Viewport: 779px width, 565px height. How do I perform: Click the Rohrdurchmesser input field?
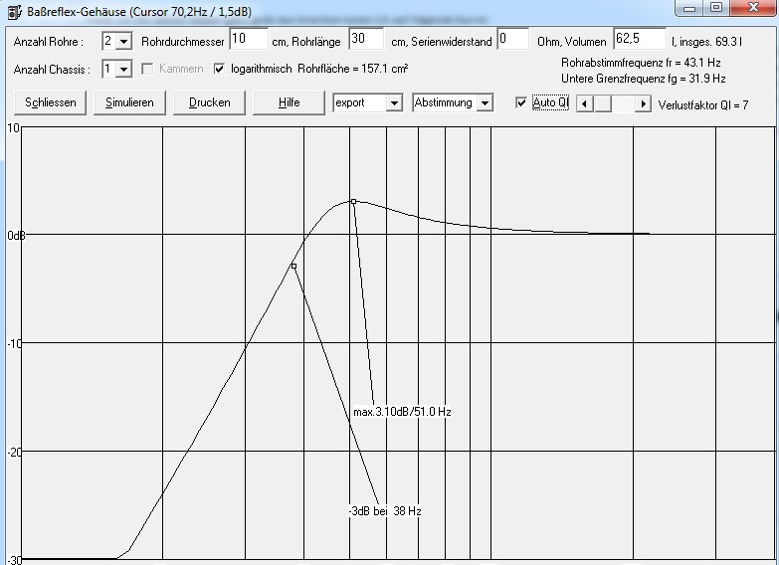coord(248,40)
